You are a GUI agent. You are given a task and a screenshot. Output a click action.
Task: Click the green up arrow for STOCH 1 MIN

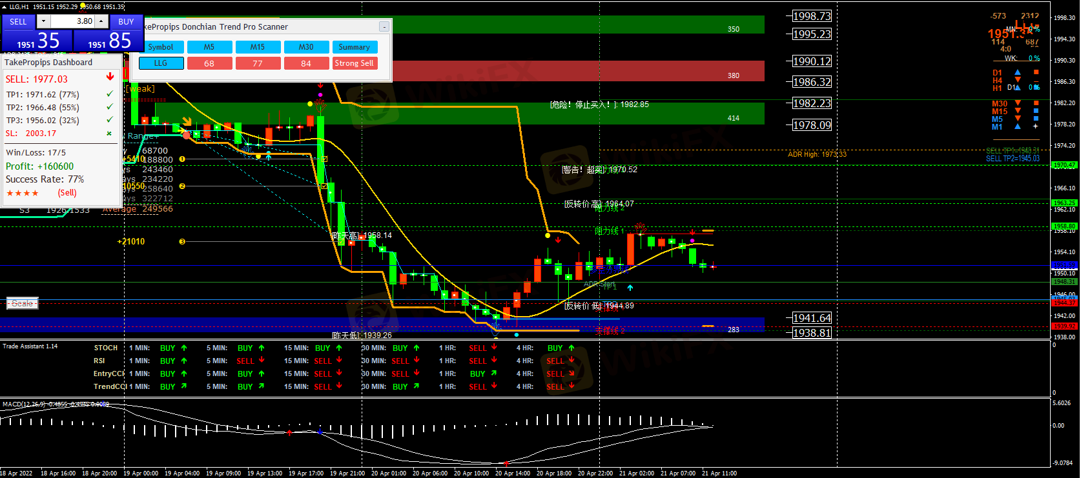click(x=184, y=348)
